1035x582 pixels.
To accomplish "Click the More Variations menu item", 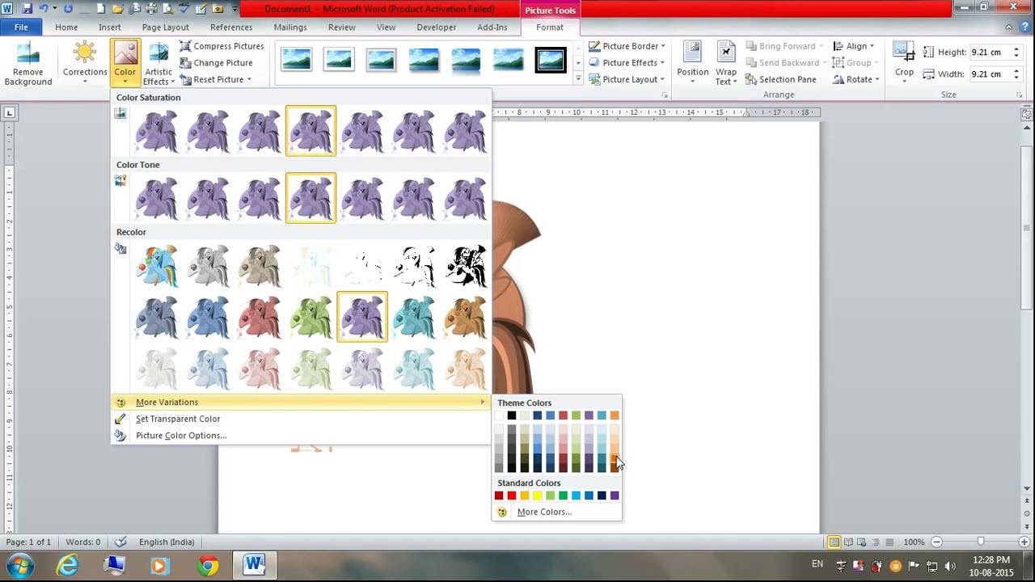I will (x=301, y=402).
